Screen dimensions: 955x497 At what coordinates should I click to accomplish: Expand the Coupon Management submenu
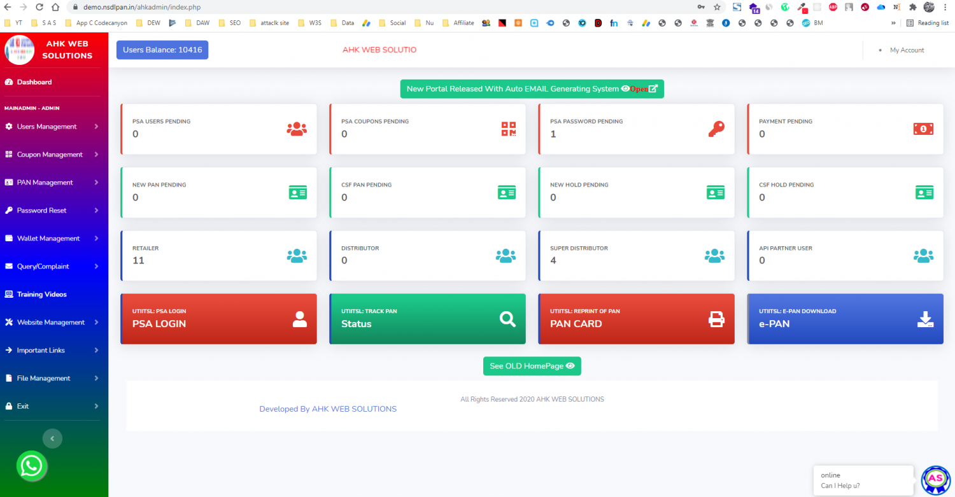pos(52,155)
